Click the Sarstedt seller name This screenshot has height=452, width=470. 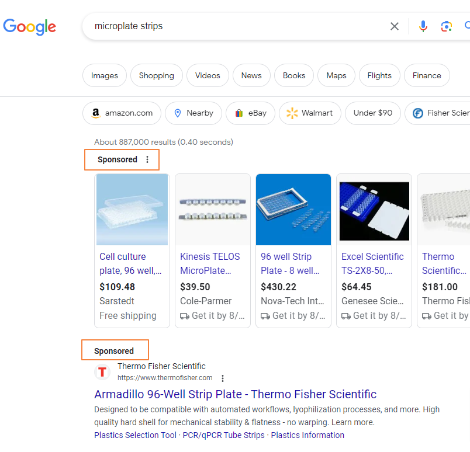[x=117, y=301]
